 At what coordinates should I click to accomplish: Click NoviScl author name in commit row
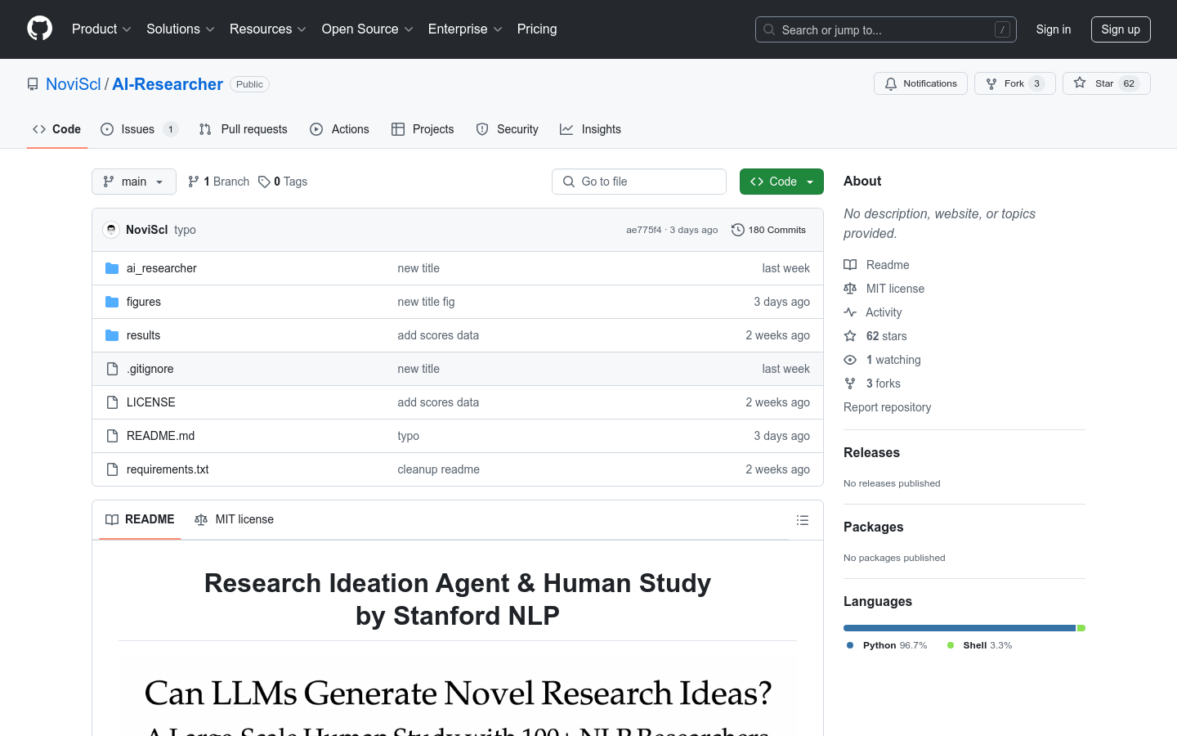coord(147,230)
